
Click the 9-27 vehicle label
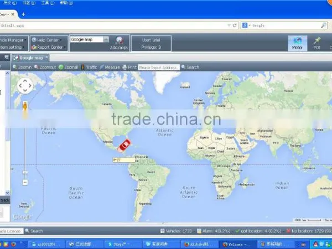point(123,160)
